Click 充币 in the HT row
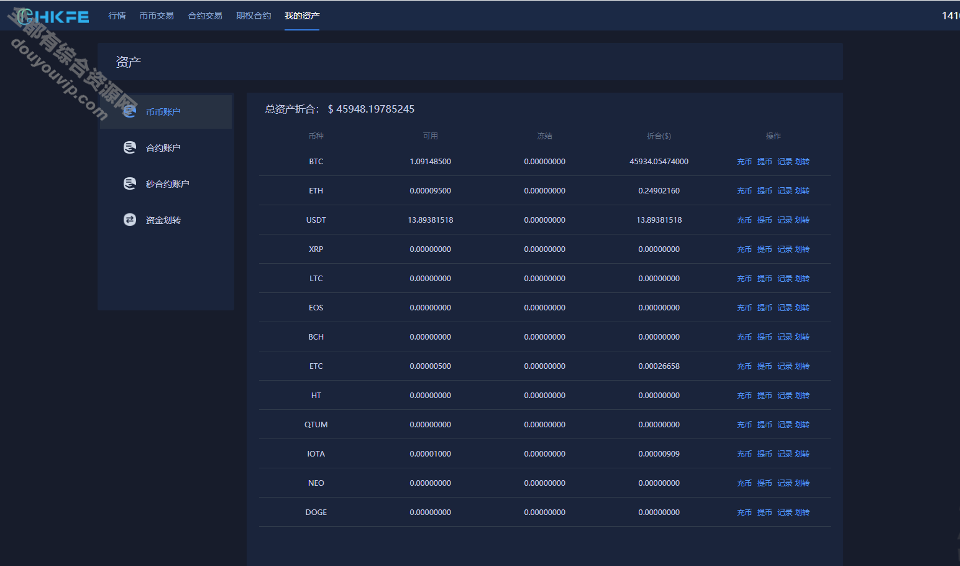960x566 pixels. click(744, 396)
